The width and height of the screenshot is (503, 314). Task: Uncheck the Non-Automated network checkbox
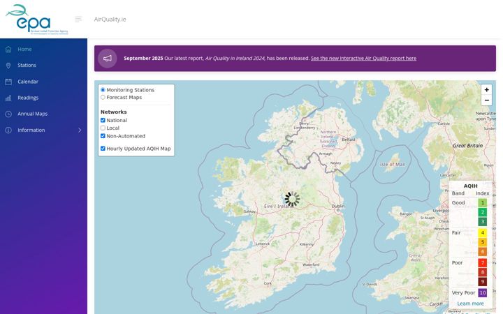coord(103,136)
